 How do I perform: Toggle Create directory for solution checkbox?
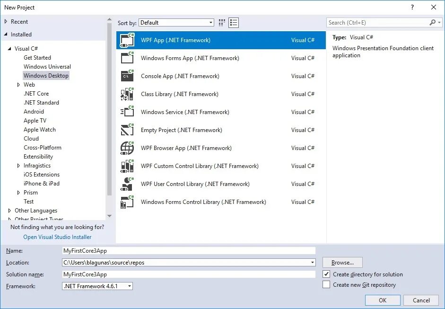326,274
